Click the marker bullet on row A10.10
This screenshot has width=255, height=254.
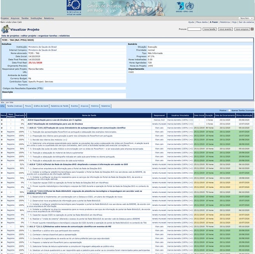(x=2, y=192)
